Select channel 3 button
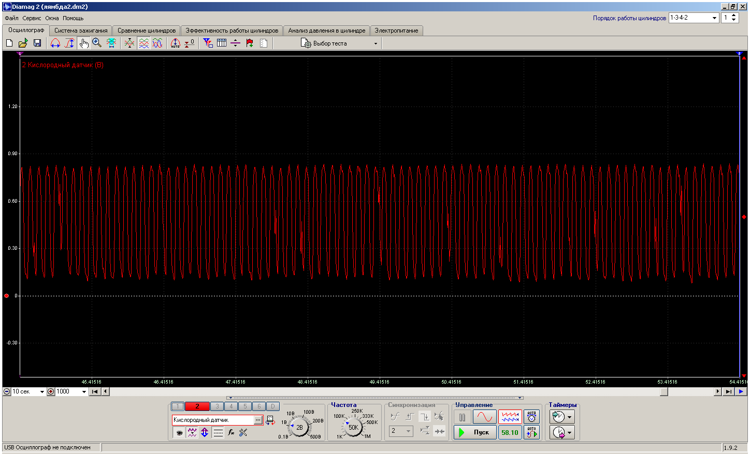This screenshot has height=454, width=750. coord(217,406)
